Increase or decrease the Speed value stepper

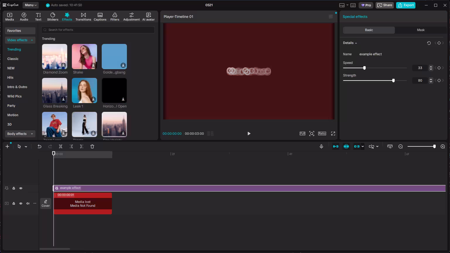pyautogui.click(x=431, y=68)
